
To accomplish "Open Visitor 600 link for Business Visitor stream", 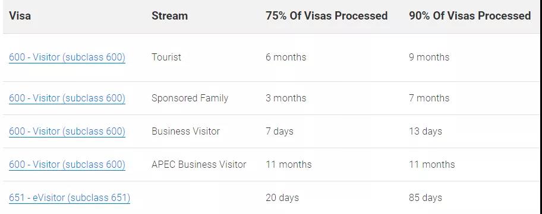I will coord(67,131).
